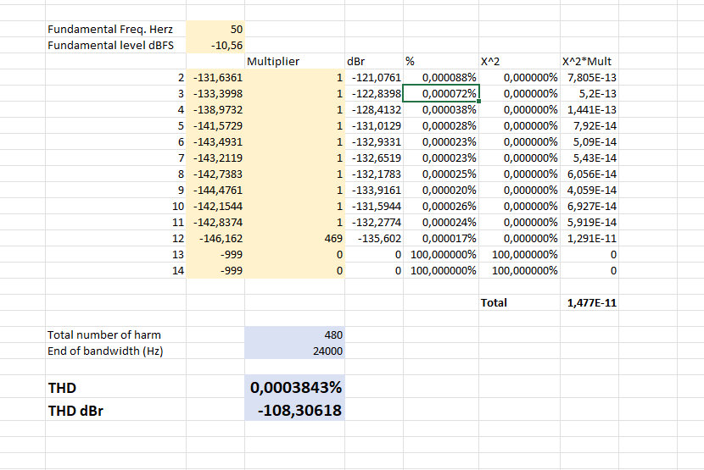Select the X^2*Mult value 6,056E-14
This screenshot has width=704, height=470.
click(589, 174)
